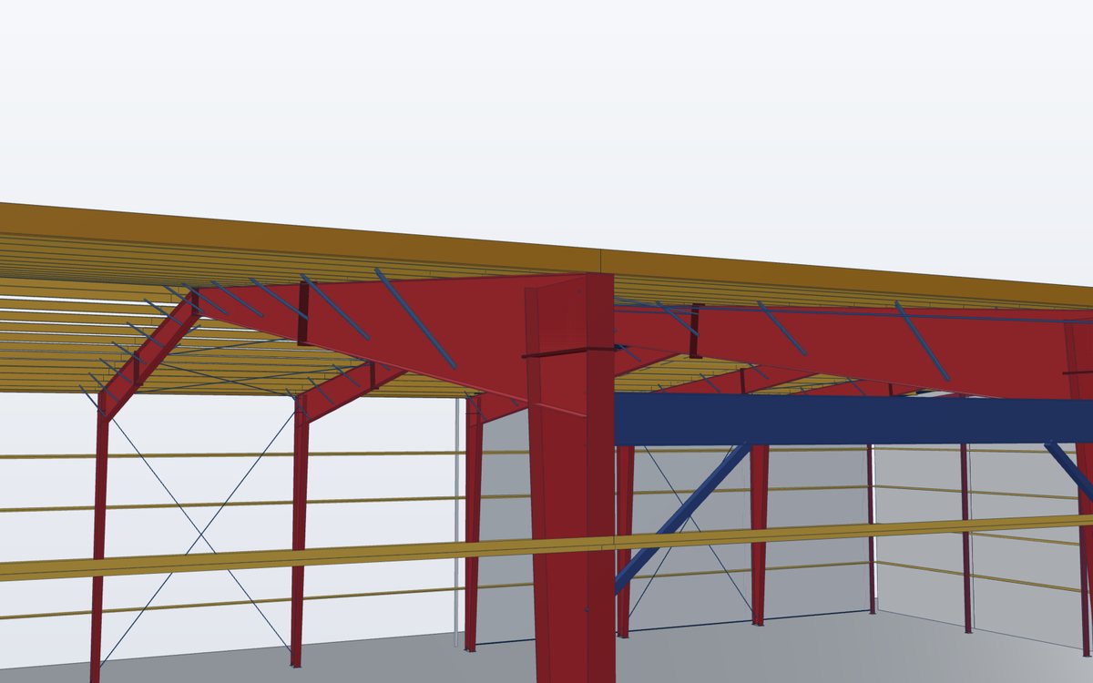Select the long yellow girt crossing the foreground
The width and height of the screenshot is (1093, 683).
click(x=546, y=545)
